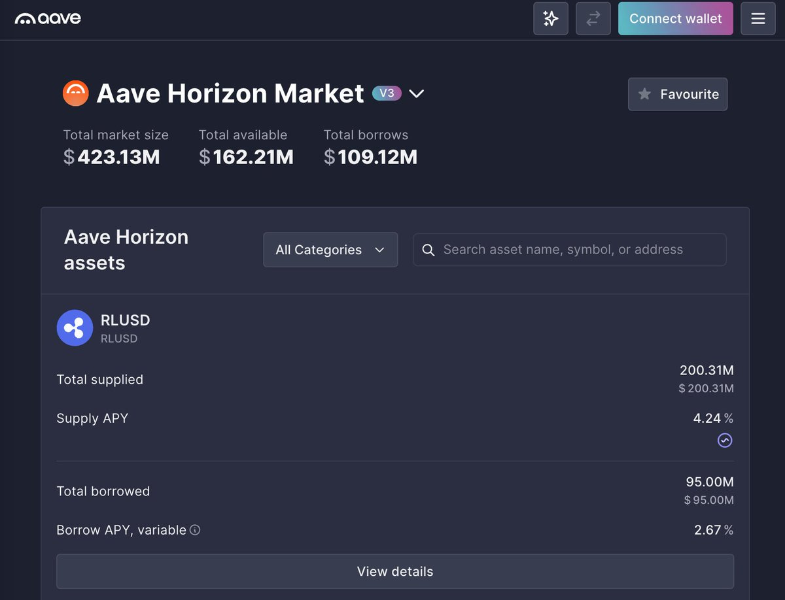Click the Aave Horizon assets heading
785x600 pixels.
pyautogui.click(x=126, y=250)
